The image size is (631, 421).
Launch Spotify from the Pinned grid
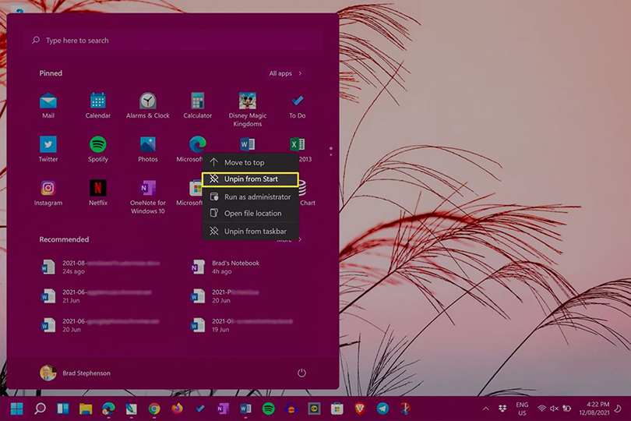pyautogui.click(x=98, y=149)
